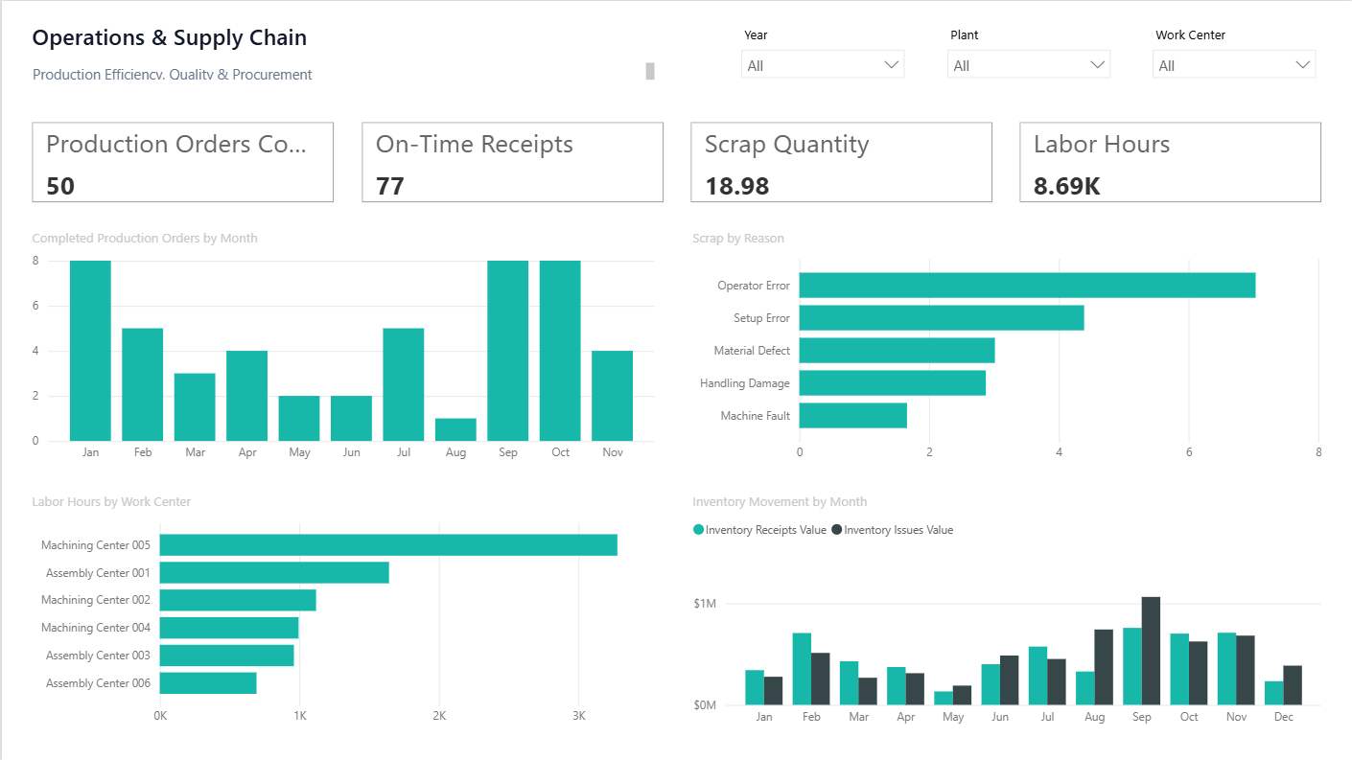Select the Machining Center 005 labor bar

388,545
